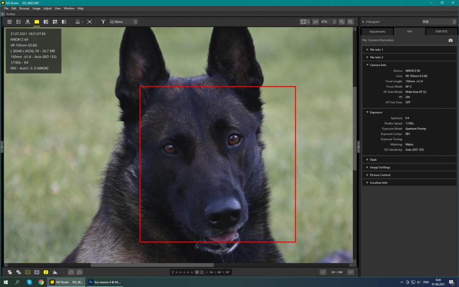The height and width of the screenshot is (287, 459).
Task: Open the RGB histogram channel dropdown
Action: pyautogui.click(x=439, y=22)
